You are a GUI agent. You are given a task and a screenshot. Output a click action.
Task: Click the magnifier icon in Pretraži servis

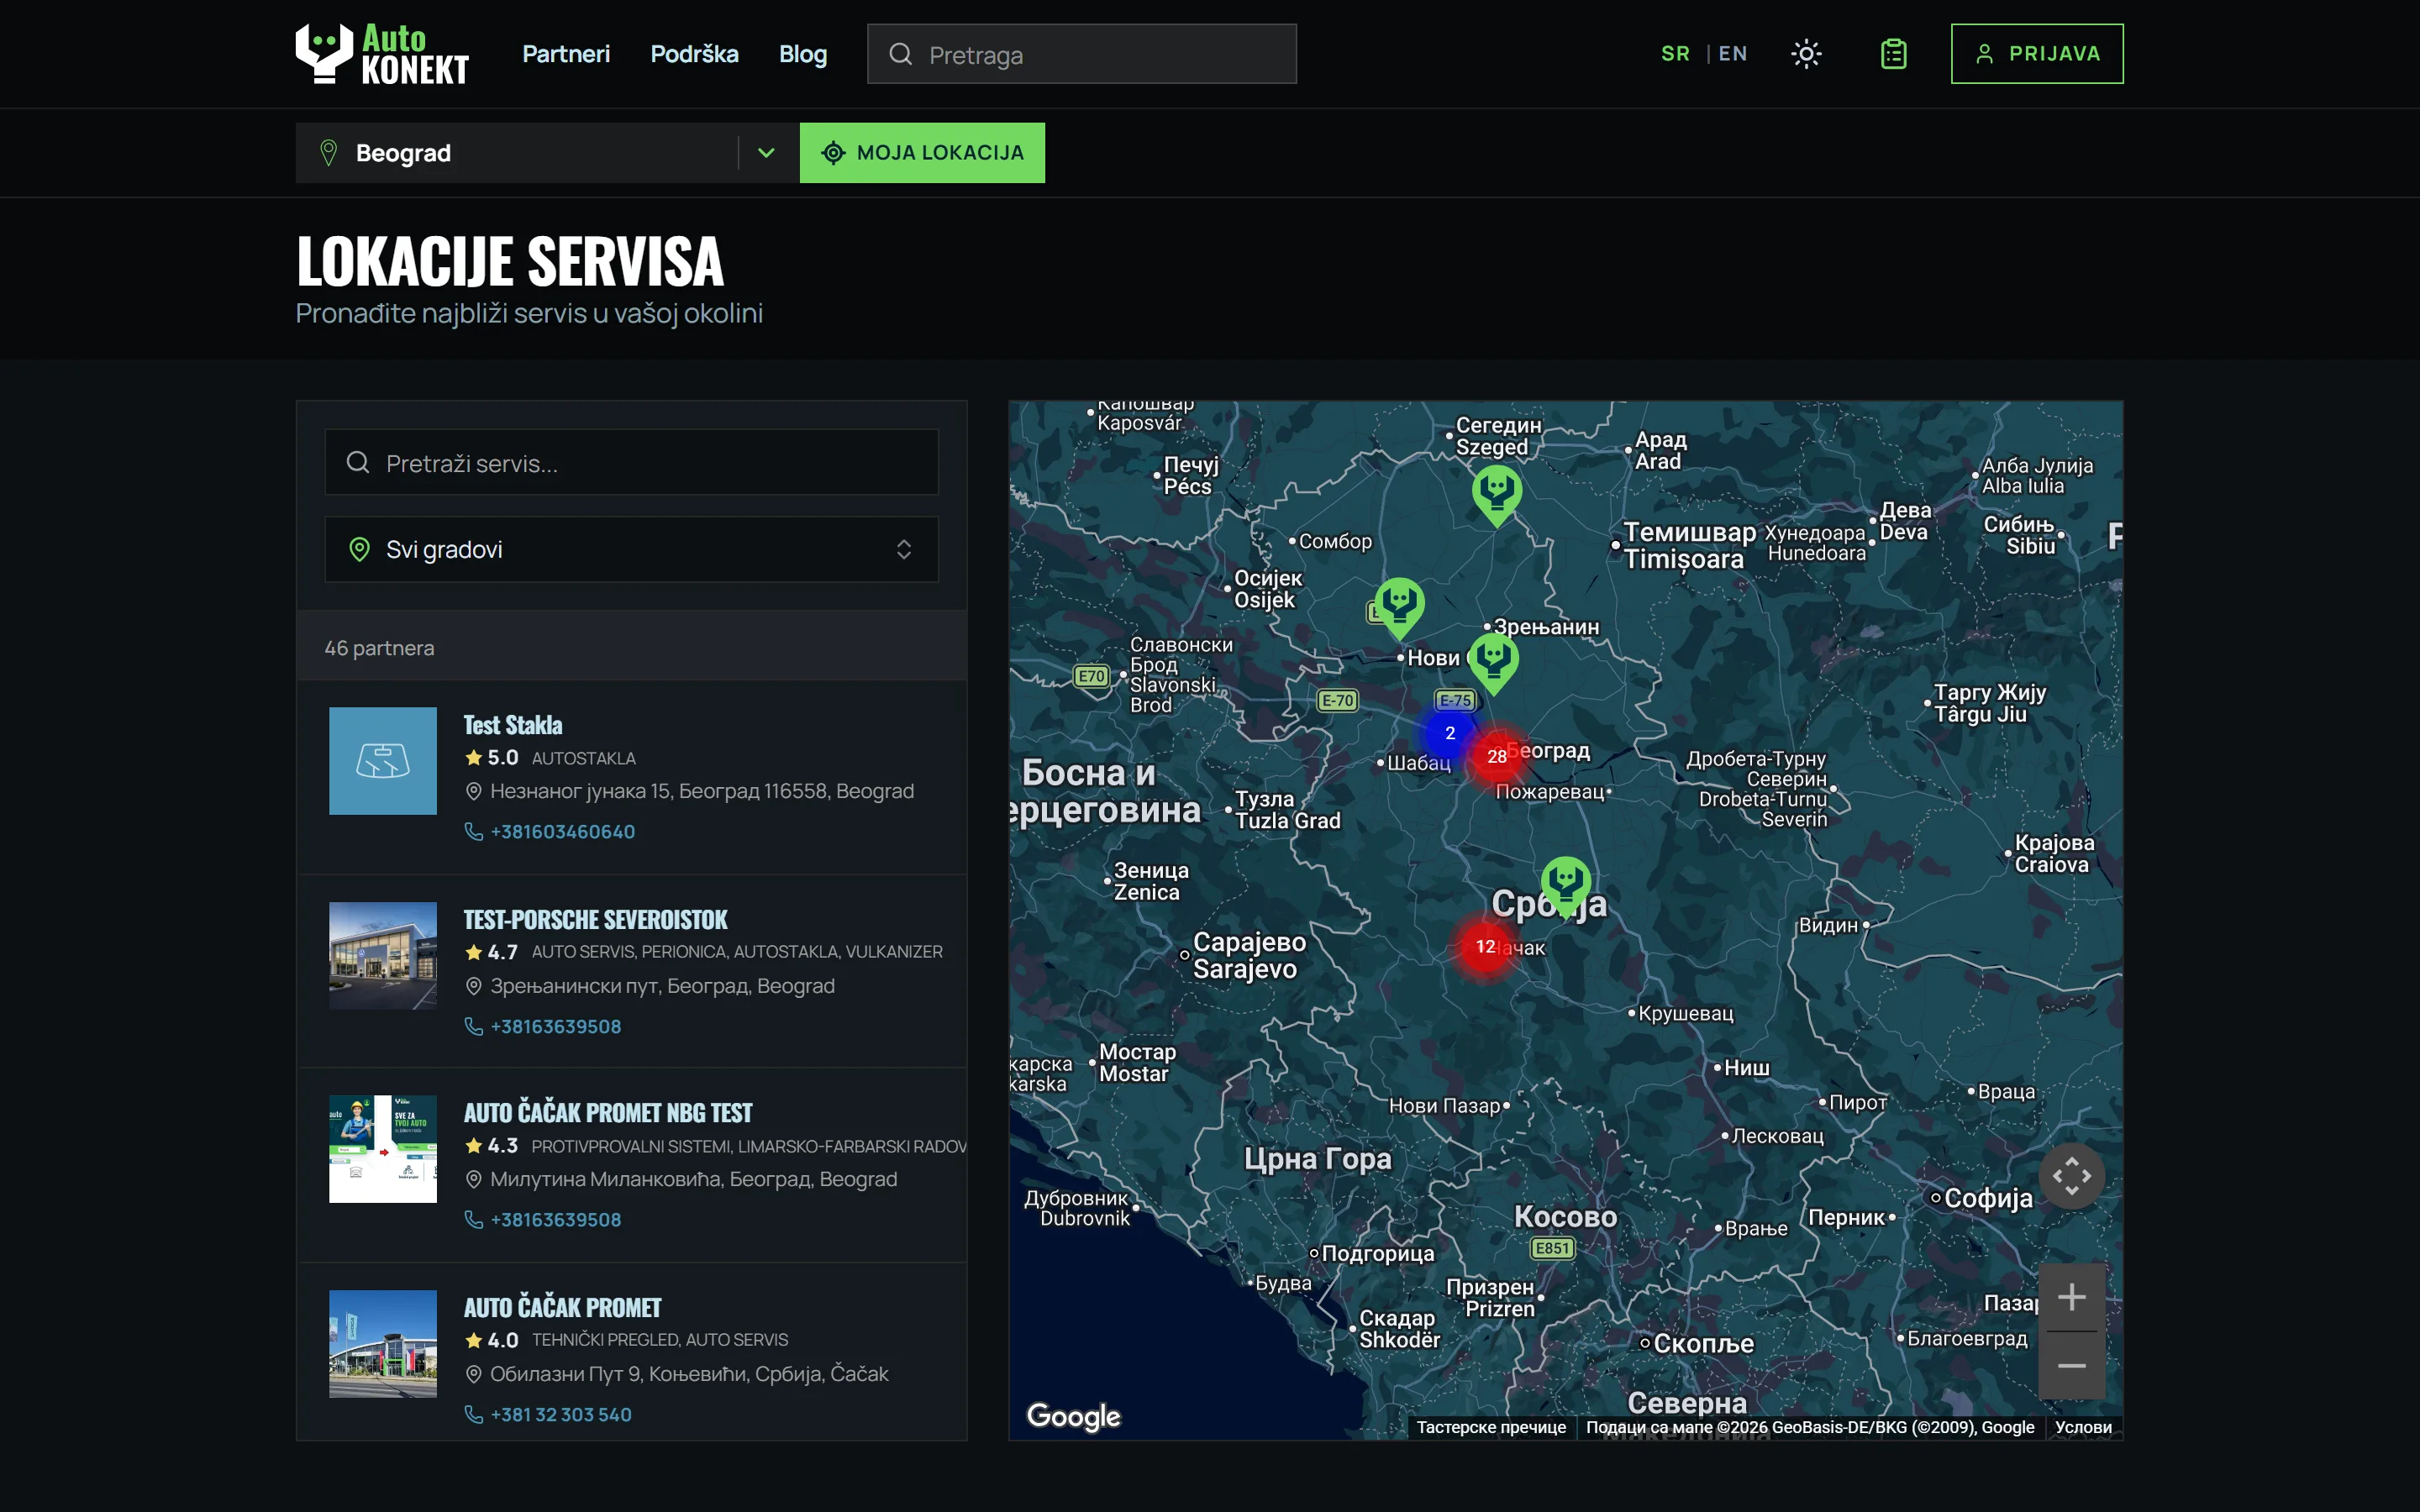[x=357, y=462]
